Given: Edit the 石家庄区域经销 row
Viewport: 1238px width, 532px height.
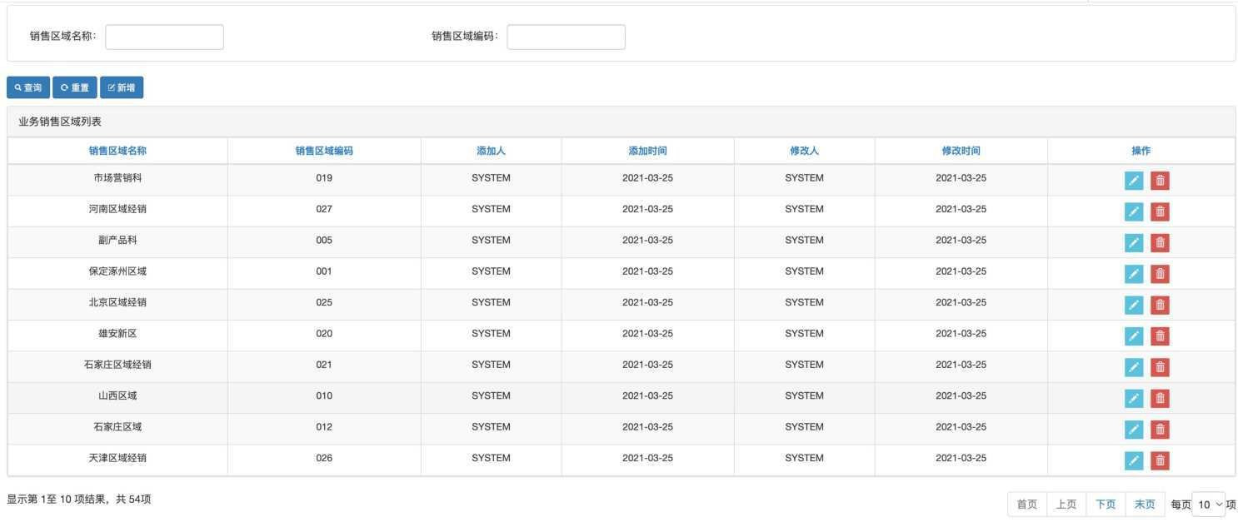Looking at the screenshot, I should coord(1134,367).
